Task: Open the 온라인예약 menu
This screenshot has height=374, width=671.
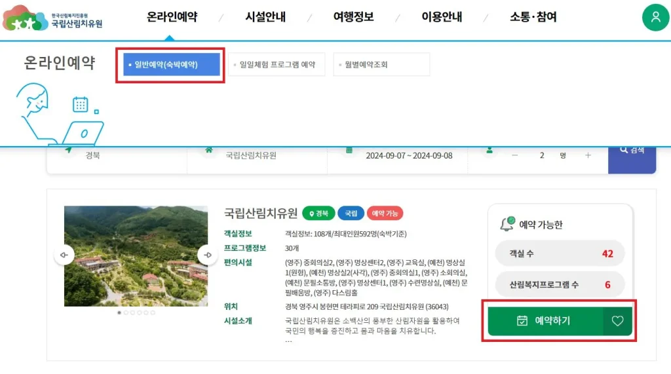Action: click(x=172, y=17)
